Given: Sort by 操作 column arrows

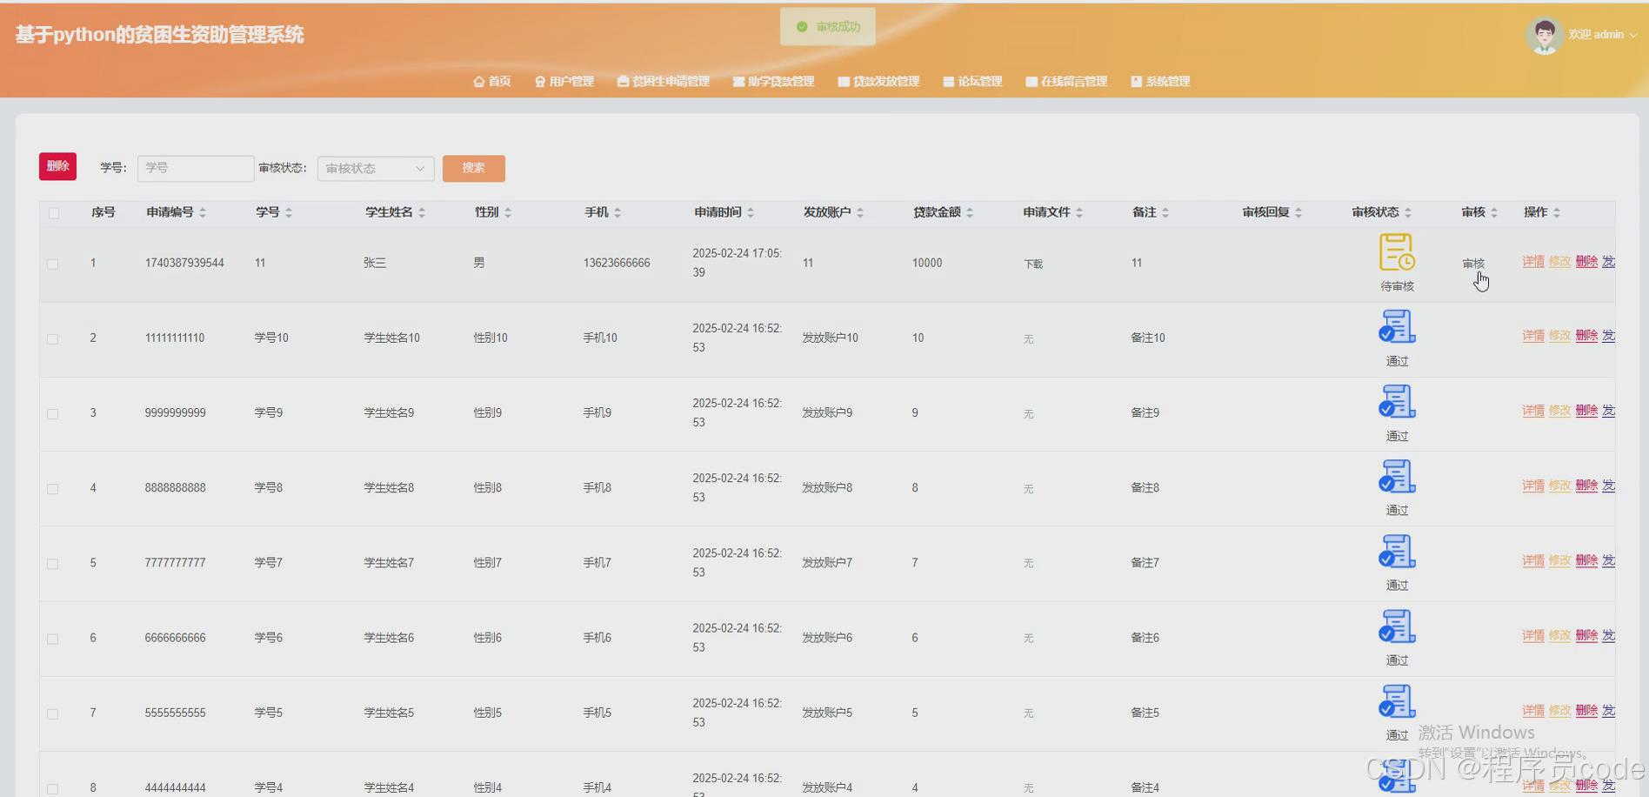Looking at the screenshot, I should click(x=1557, y=212).
